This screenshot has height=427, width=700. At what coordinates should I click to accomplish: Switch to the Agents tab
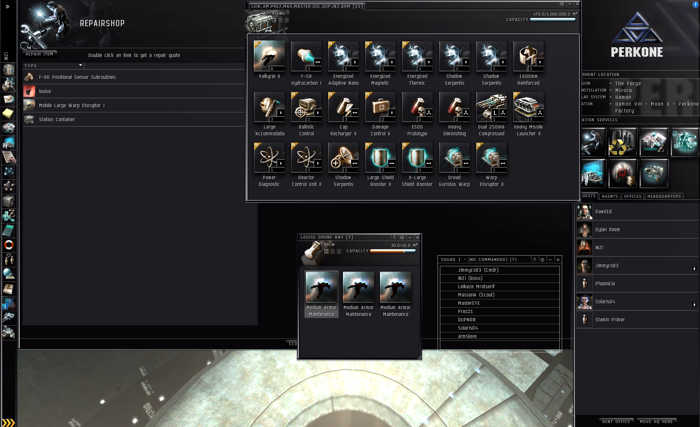click(x=610, y=196)
